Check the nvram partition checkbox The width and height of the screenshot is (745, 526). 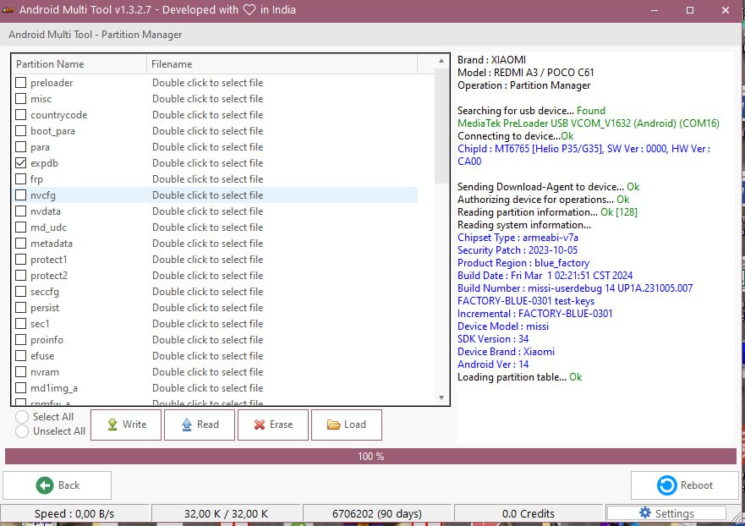pyautogui.click(x=20, y=371)
